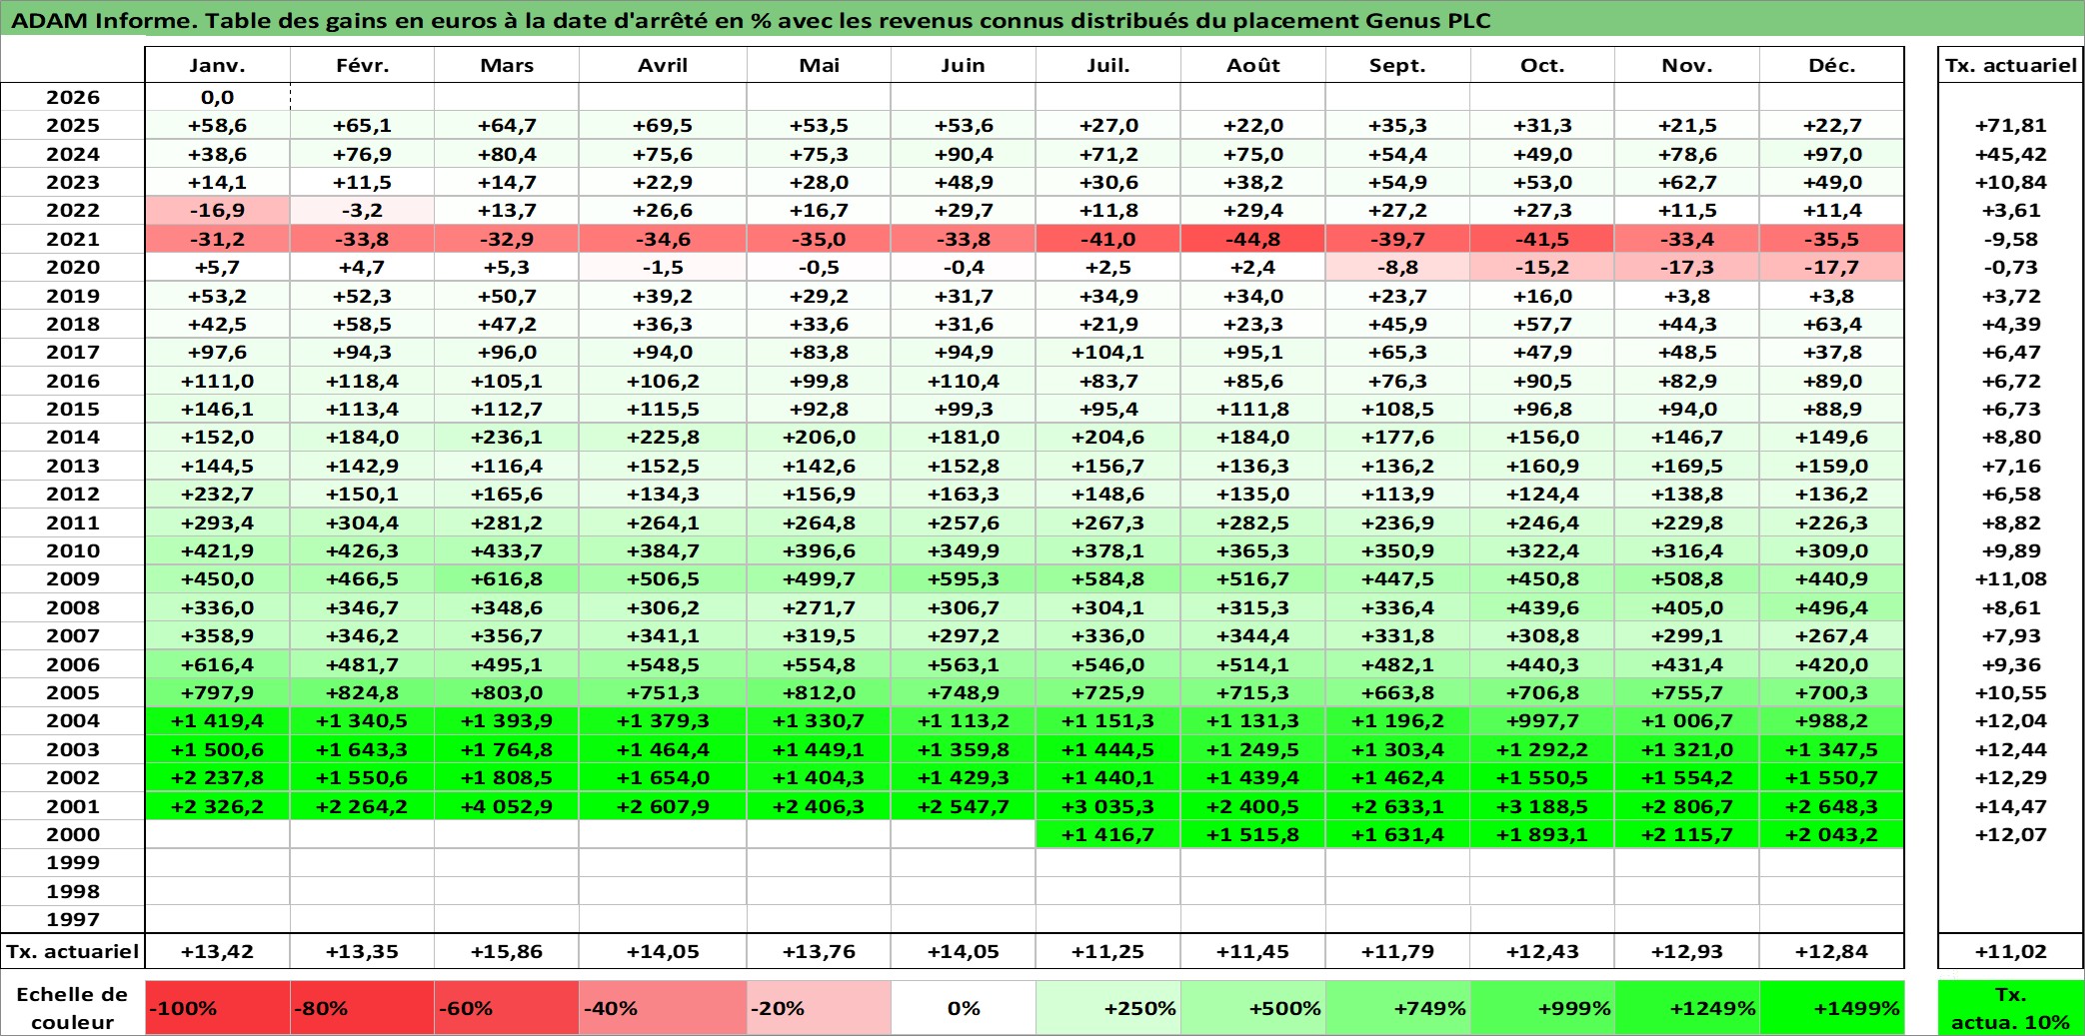Select the 1997 year row label
Image resolution: width=2085 pixels, height=1036 pixels.
pos(73,919)
